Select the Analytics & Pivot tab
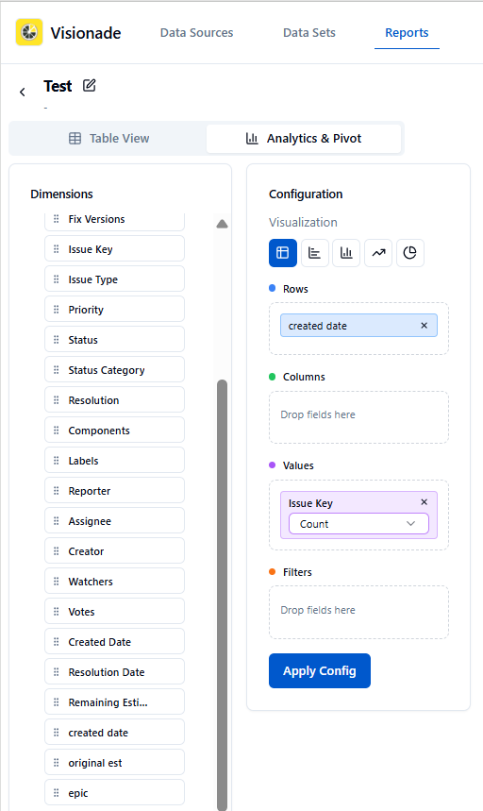This screenshot has width=483, height=811. click(304, 139)
